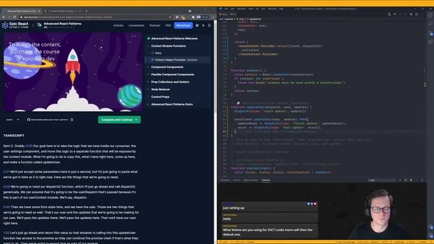Click the Epic React logo
Viewport: 434px width, 244px height.
click(15, 25)
